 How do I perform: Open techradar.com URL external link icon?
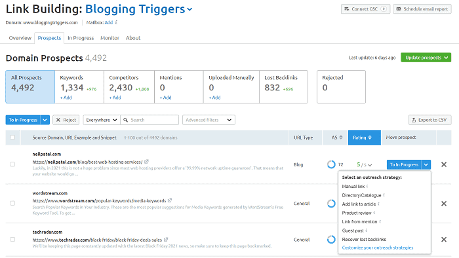pos(166,239)
